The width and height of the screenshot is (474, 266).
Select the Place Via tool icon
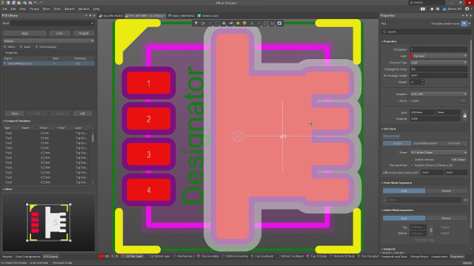click(245, 23)
